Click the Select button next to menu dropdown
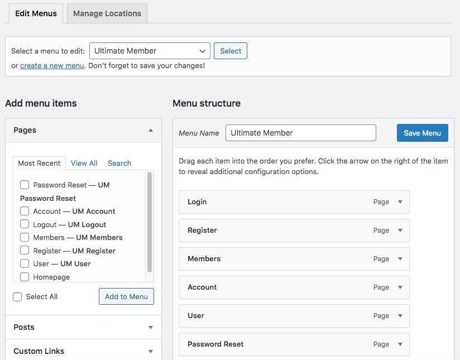460x360 pixels. coord(231,51)
